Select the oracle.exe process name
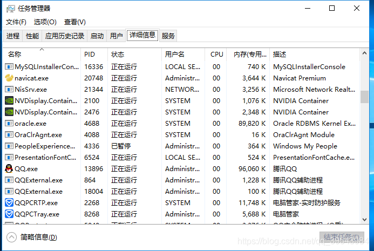Screen dimensions: 374x251 click(30, 124)
